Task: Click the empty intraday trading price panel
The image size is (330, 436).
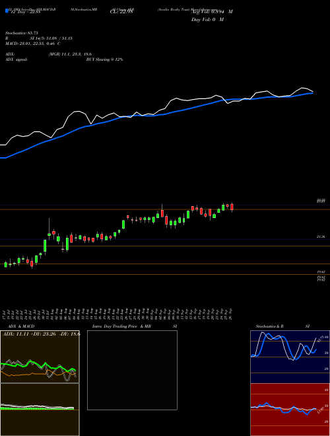Action: click(132, 370)
